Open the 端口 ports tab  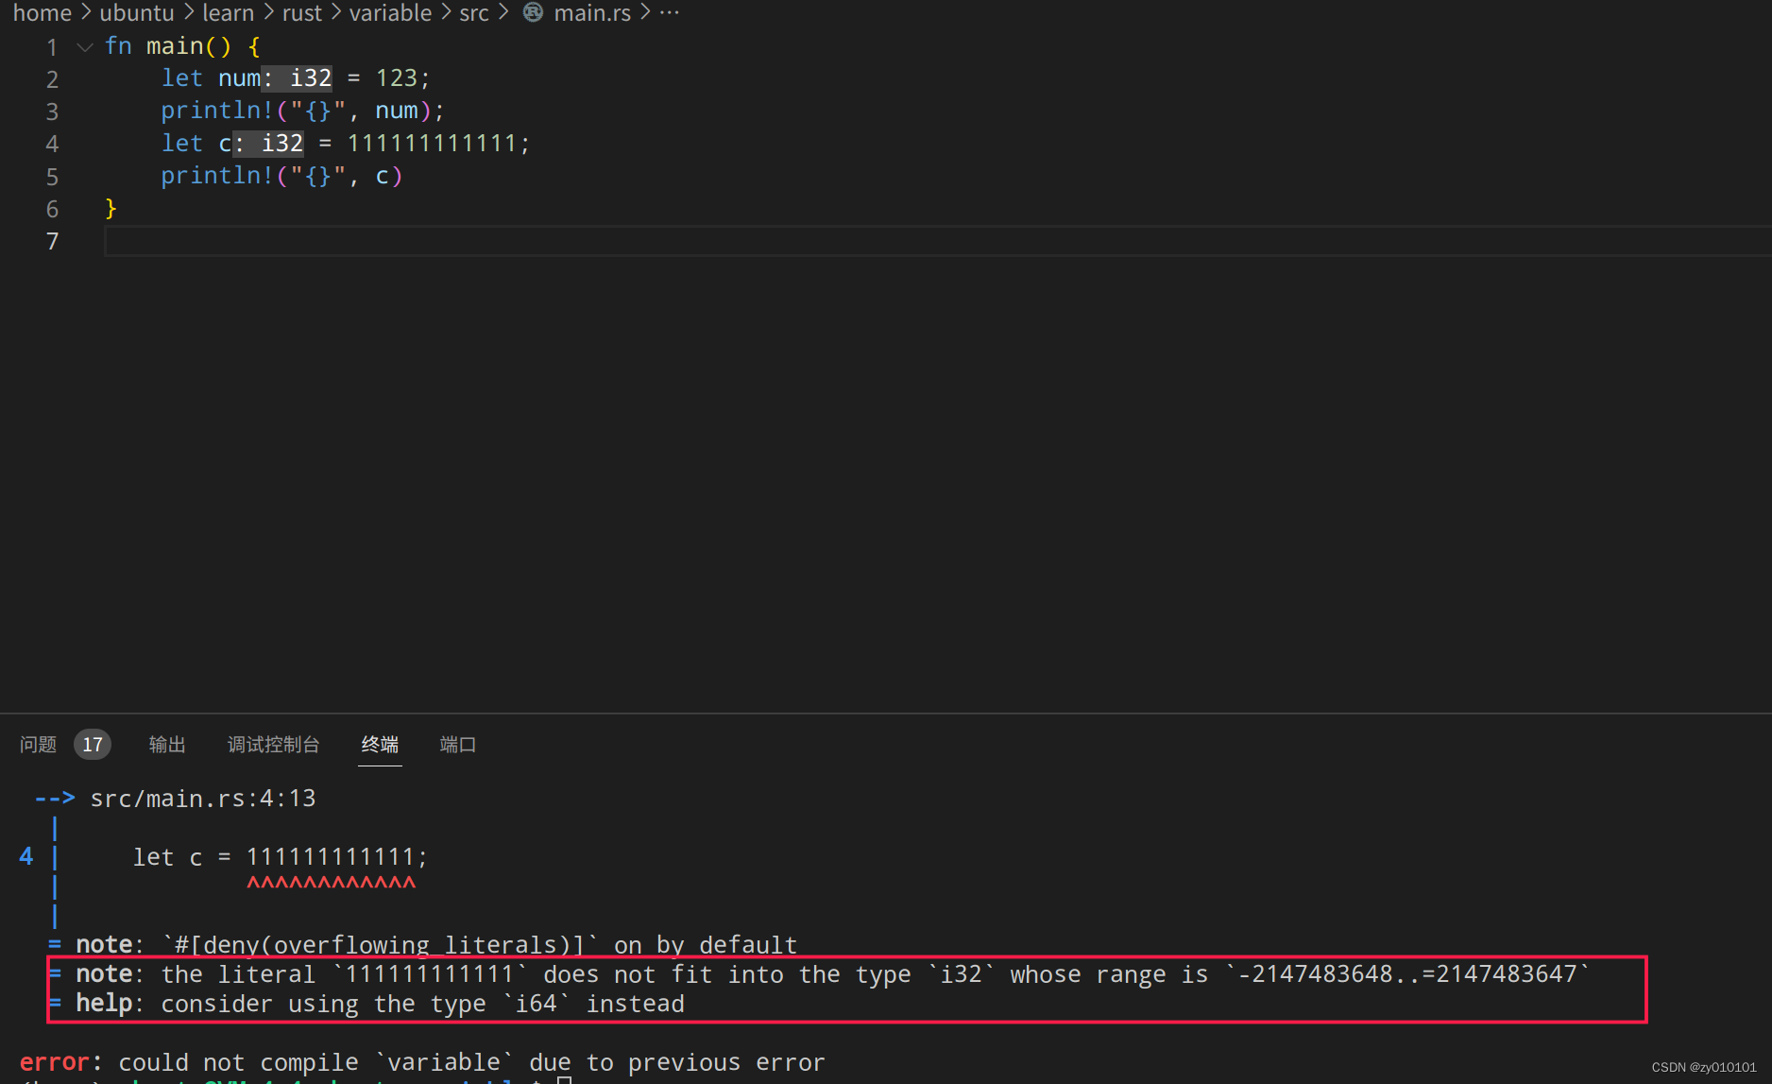tap(458, 745)
